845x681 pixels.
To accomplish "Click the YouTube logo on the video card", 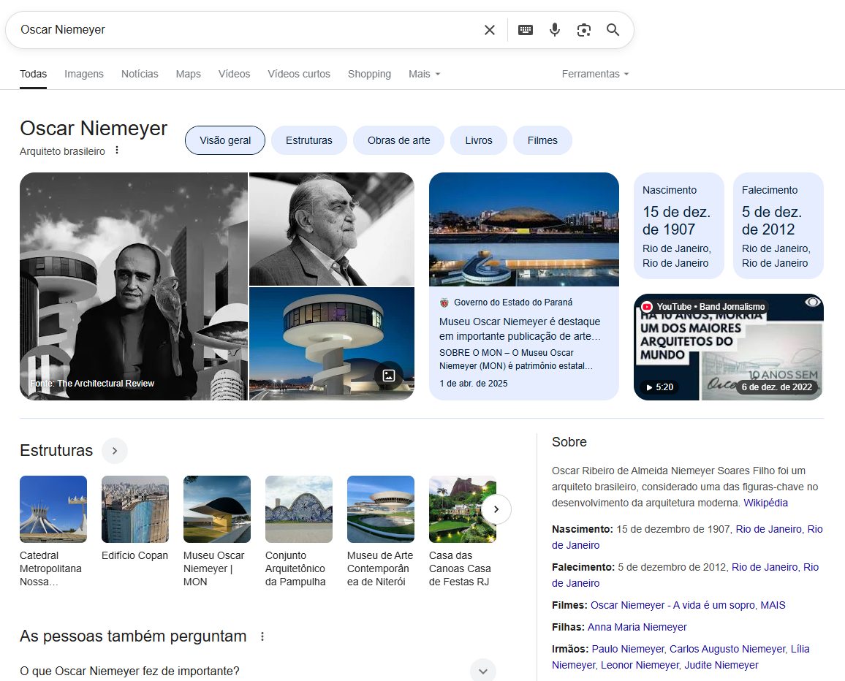I will pos(647,307).
